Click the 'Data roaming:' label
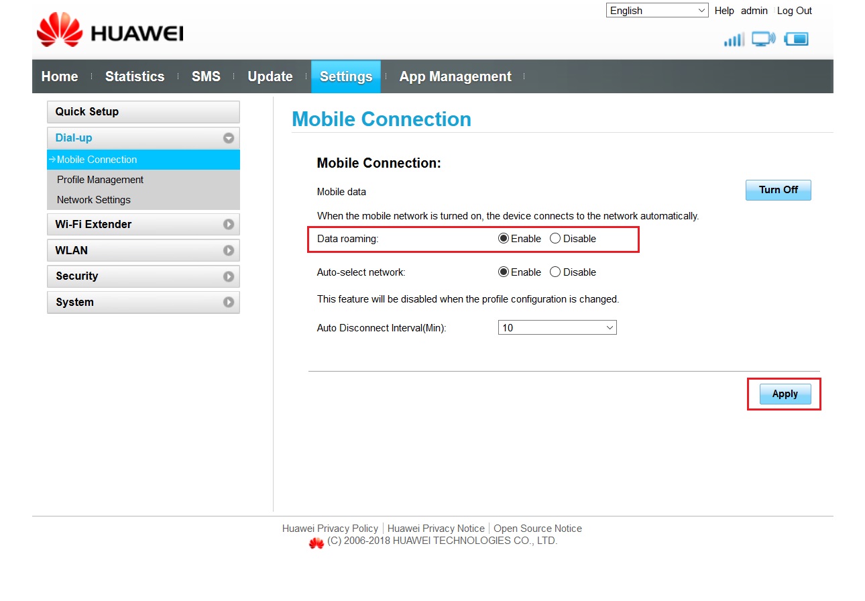This screenshot has height=601, width=865. coord(347,239)
